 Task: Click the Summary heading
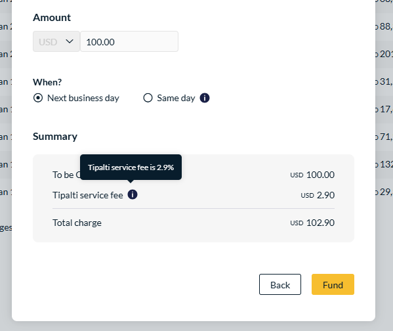click(55, 137)
